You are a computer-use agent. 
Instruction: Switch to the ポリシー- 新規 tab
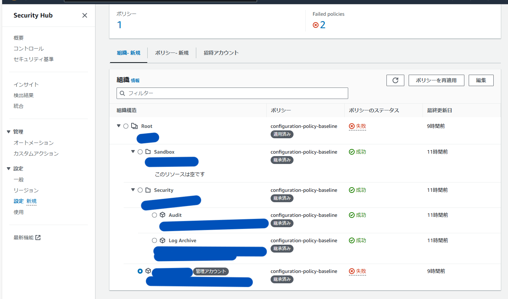coord(172,53)
